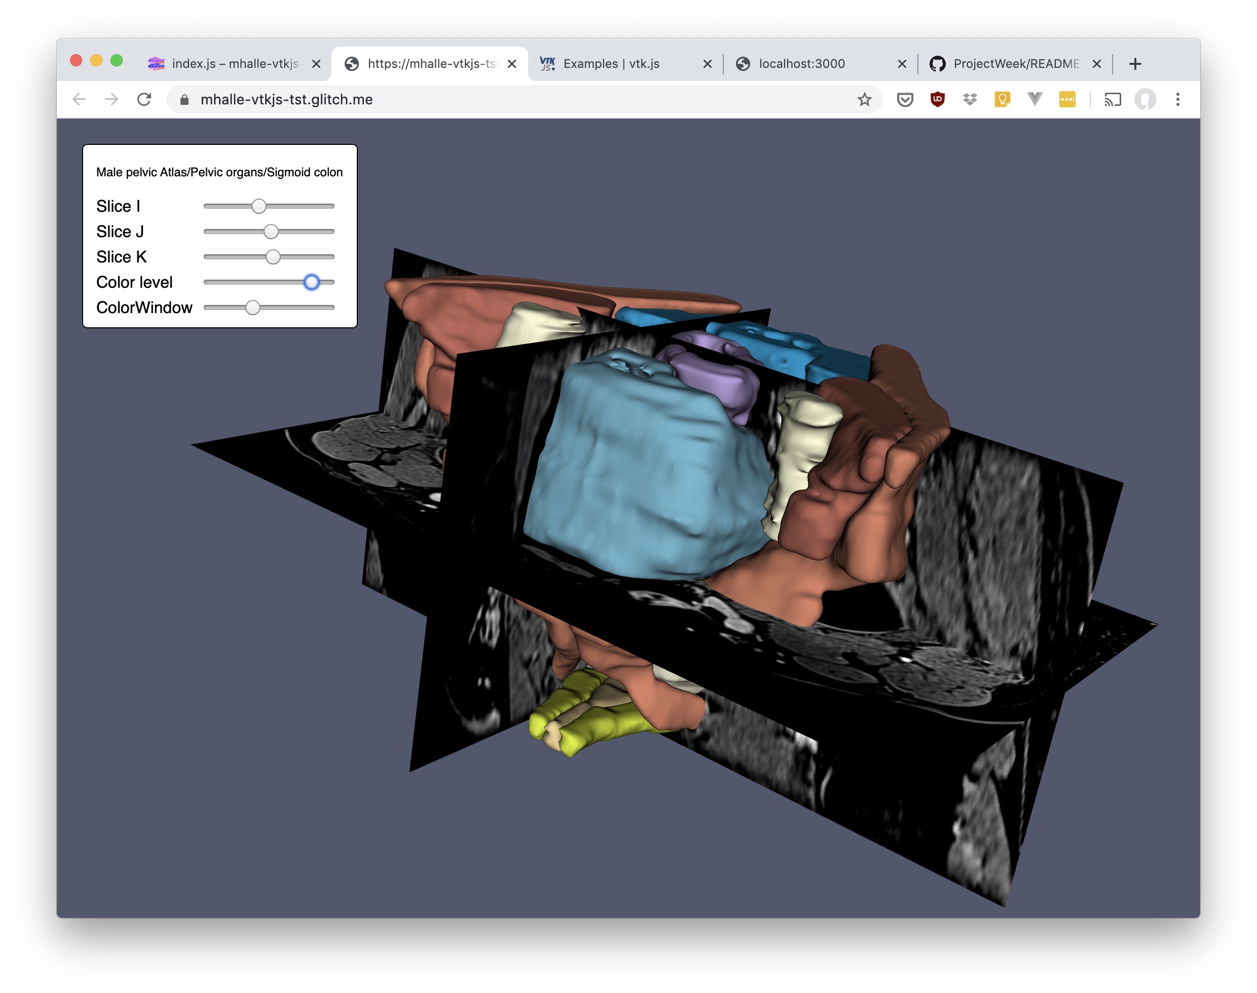Click the Cast screen icon
1257x993 pixels.
[1112, 99]
